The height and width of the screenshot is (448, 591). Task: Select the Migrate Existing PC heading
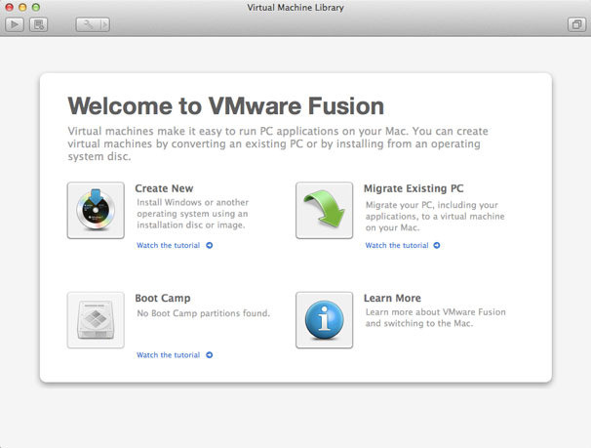coord(413,188)
